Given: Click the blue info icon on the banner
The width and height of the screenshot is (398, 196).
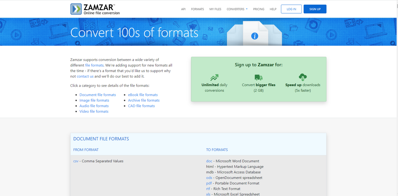Looking at the screenshot, I should [255, 36].
